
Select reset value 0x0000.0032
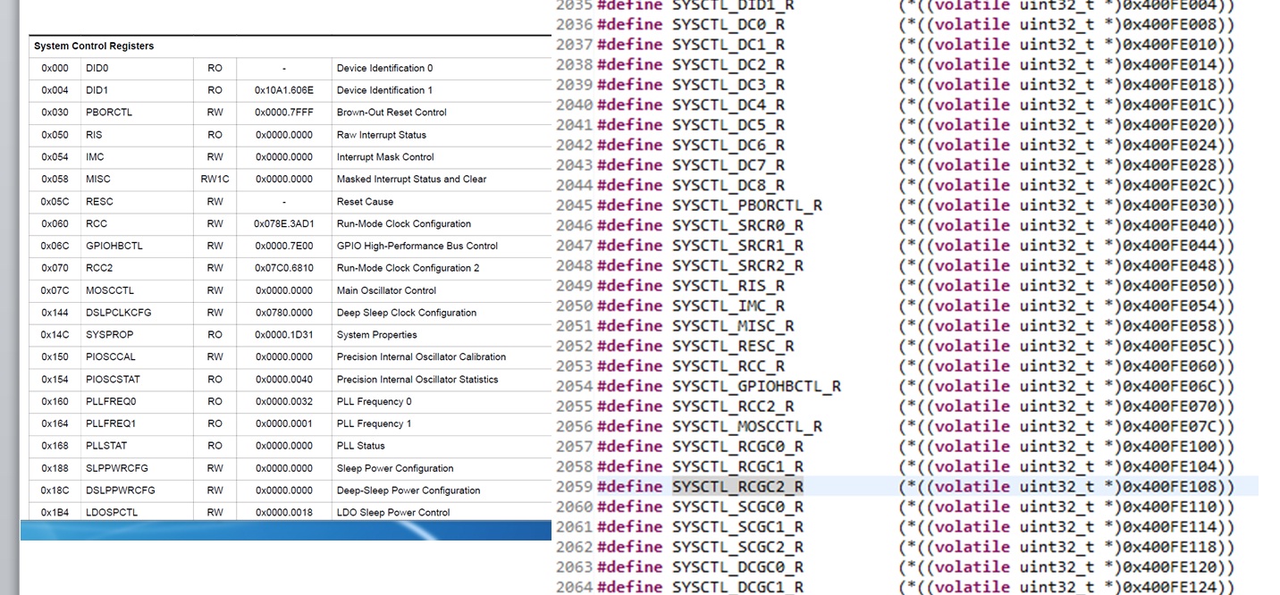[284, 402]
